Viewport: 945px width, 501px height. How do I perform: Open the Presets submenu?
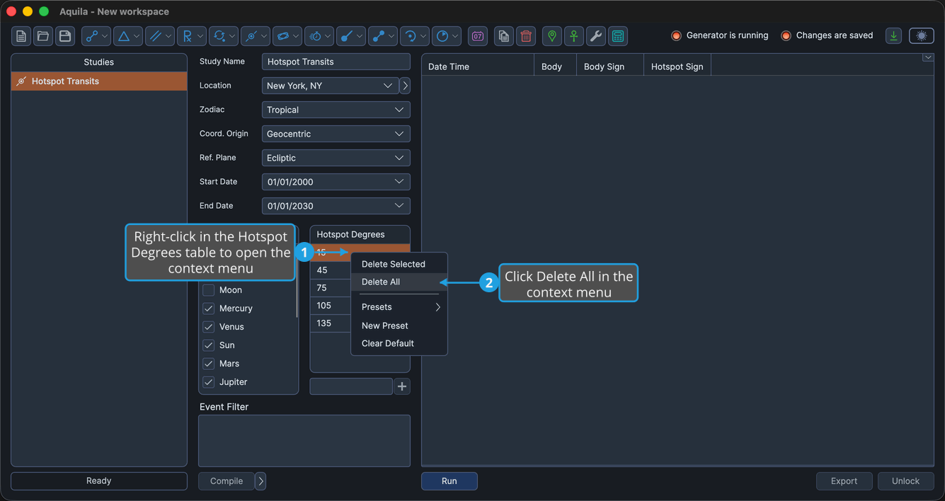pyautogui.click(x=399, y=307)
